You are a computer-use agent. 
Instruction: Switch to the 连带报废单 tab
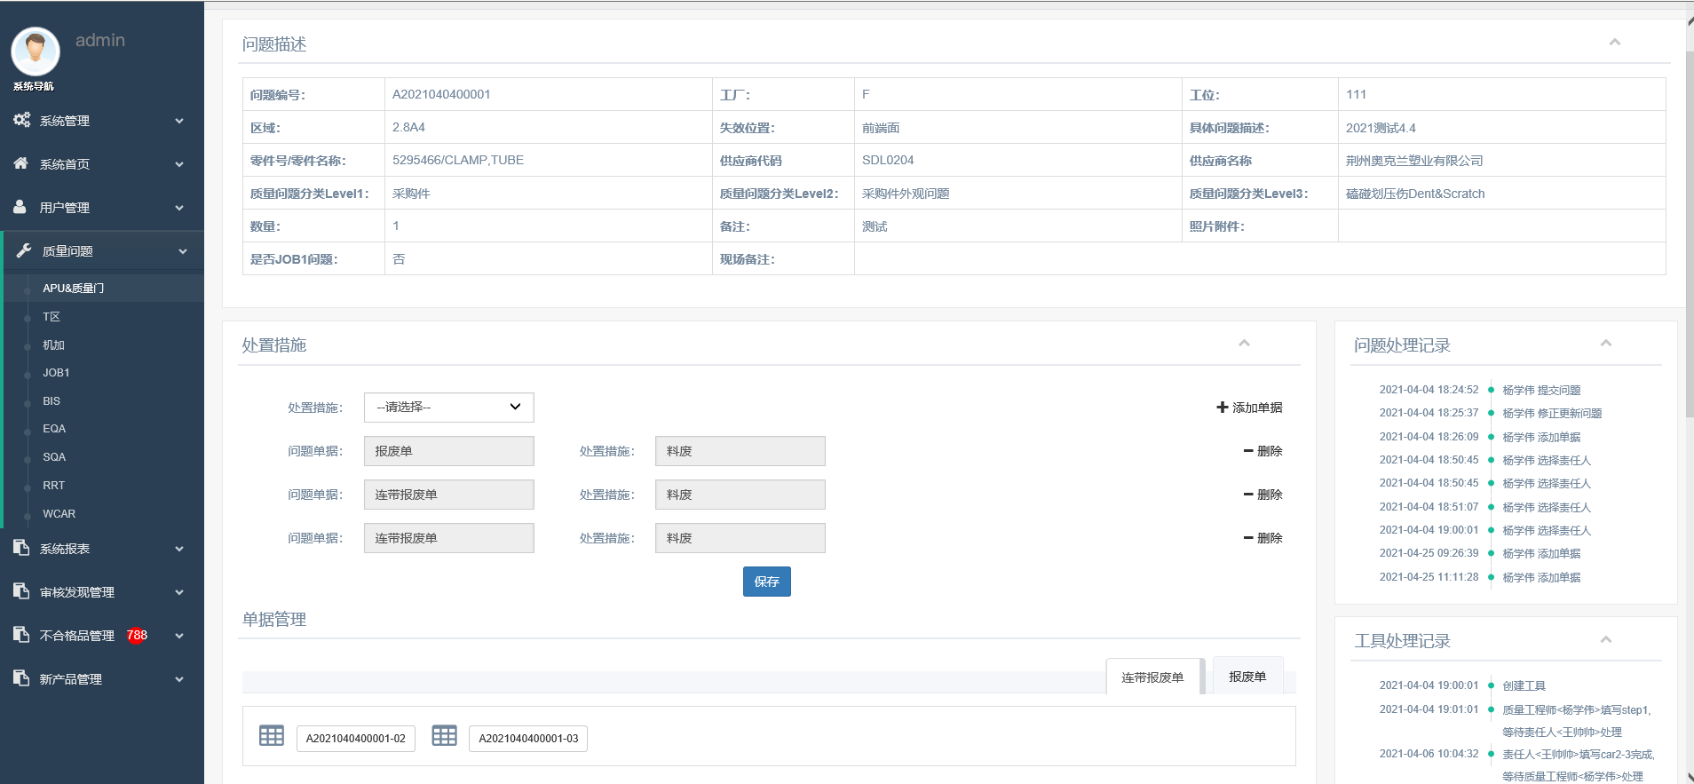[x=1152, y=677]
